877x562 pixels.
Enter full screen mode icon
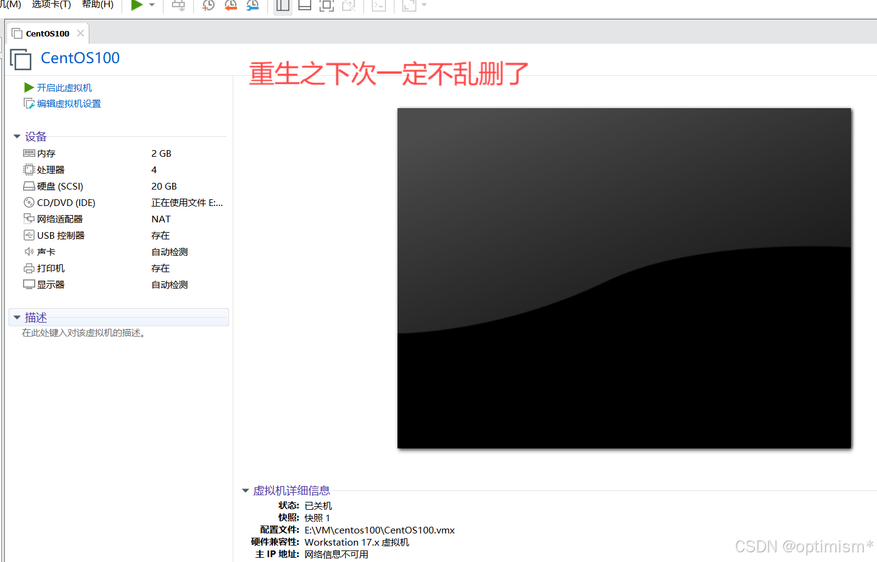[x=326, y=5]
